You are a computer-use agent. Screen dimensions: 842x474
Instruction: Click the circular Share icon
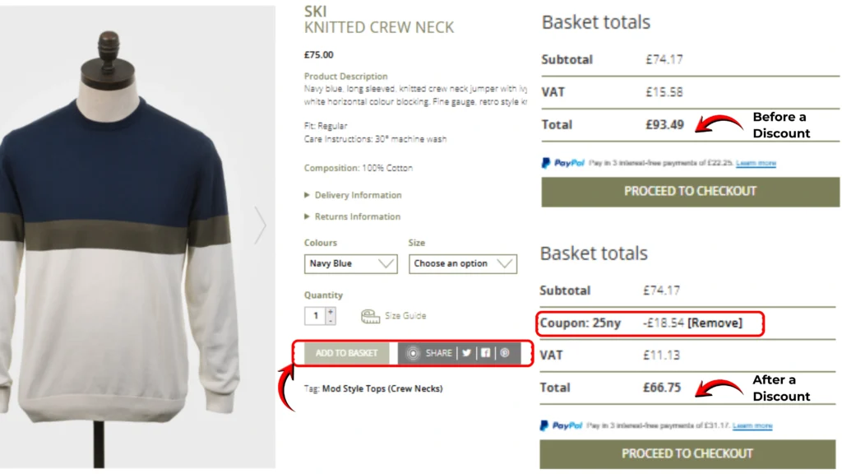coord(414,353)
